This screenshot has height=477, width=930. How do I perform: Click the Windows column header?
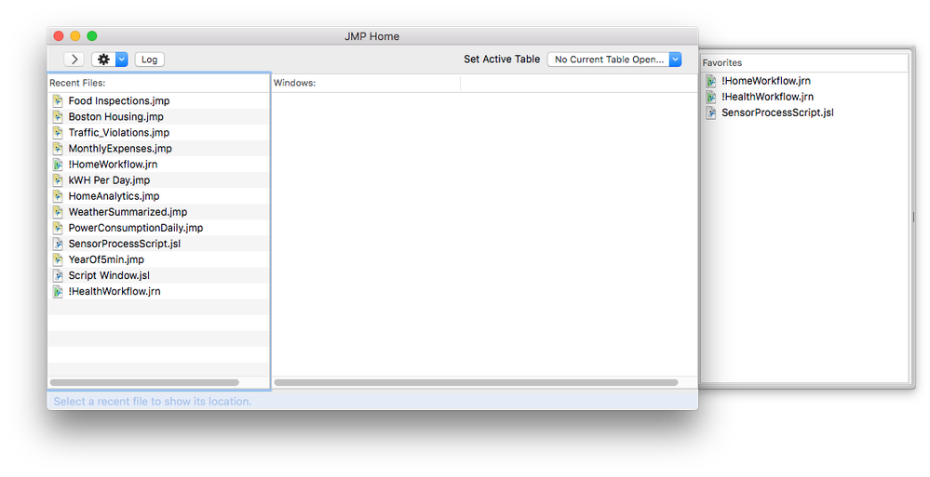(x=366, y=83)
